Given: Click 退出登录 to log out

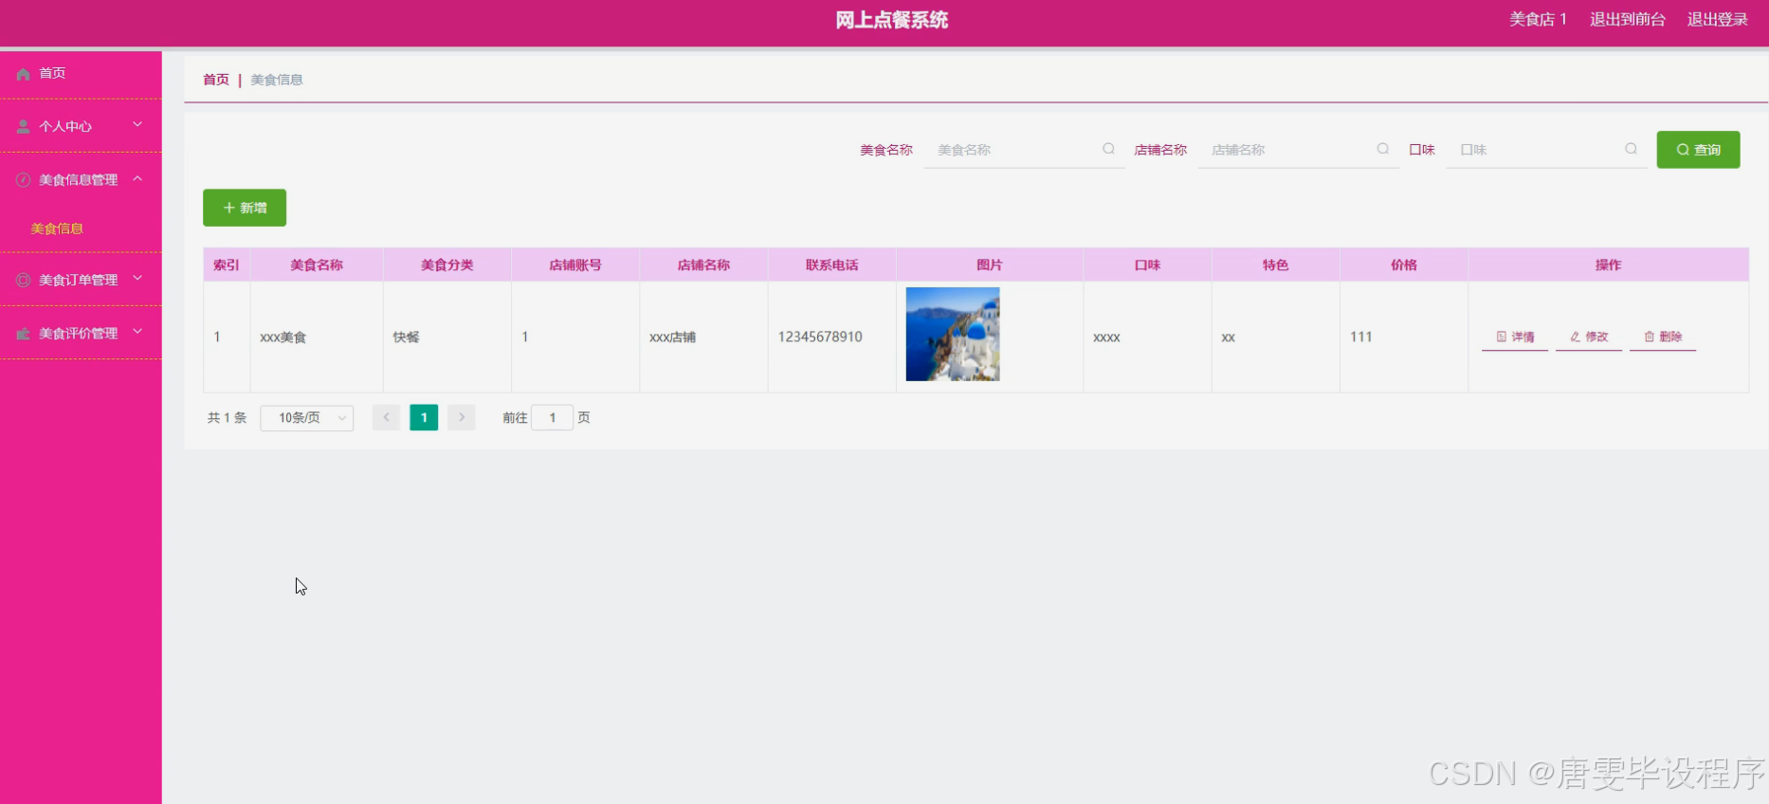Looking at the screenshot, I should click(x=1717, y=19).
